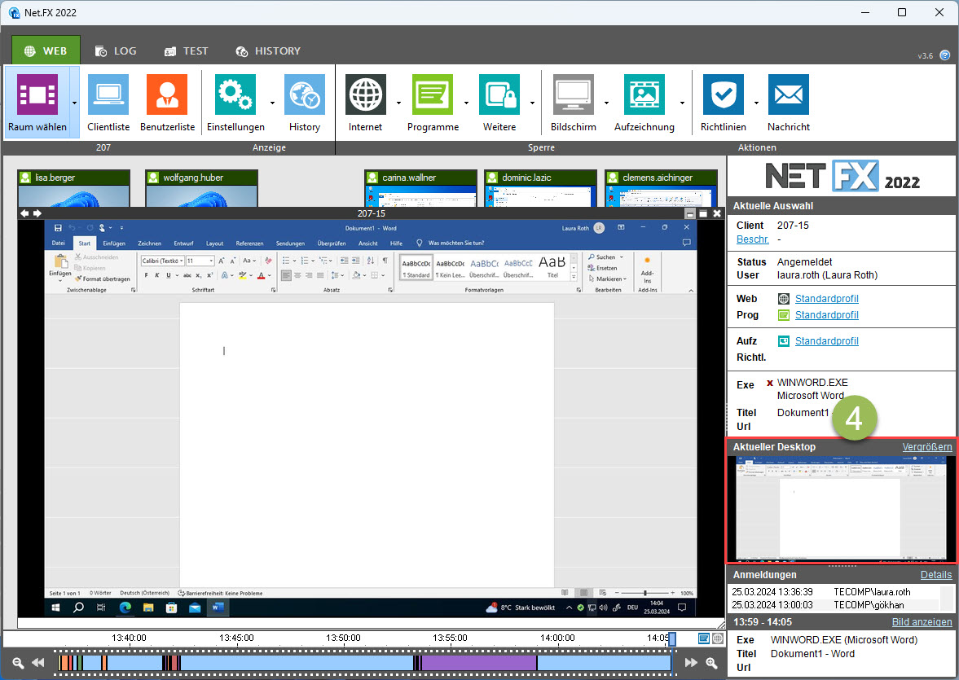959x680 pixels.
Task: Expand the Weitere dropdown arrow
Action: [x=532, y=103]
